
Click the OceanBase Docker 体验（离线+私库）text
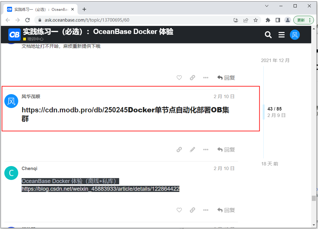coord(70,181)
